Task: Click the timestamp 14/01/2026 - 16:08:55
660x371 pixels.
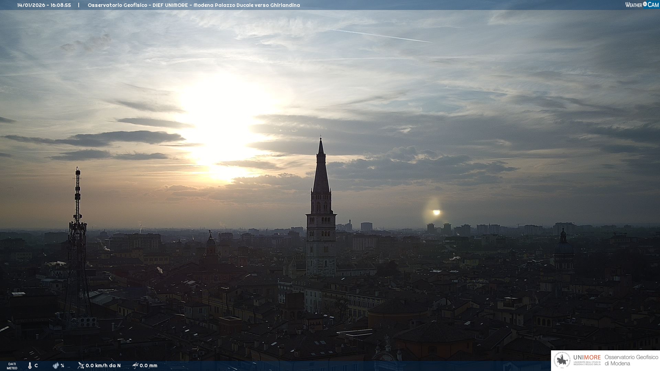Action: (x=44, y=5)
